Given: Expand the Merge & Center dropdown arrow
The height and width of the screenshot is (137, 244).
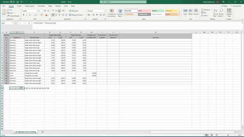Looking at the screenshot, I should 84,15.
